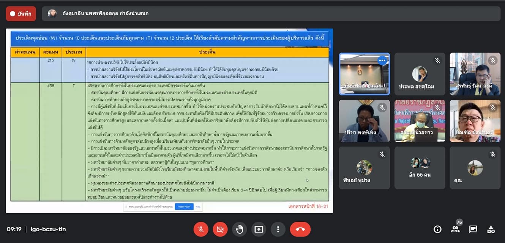Open the activities shapes icon
Image resolution: width=505 pixels, height=243 pixels.
(x=491, y=229)
